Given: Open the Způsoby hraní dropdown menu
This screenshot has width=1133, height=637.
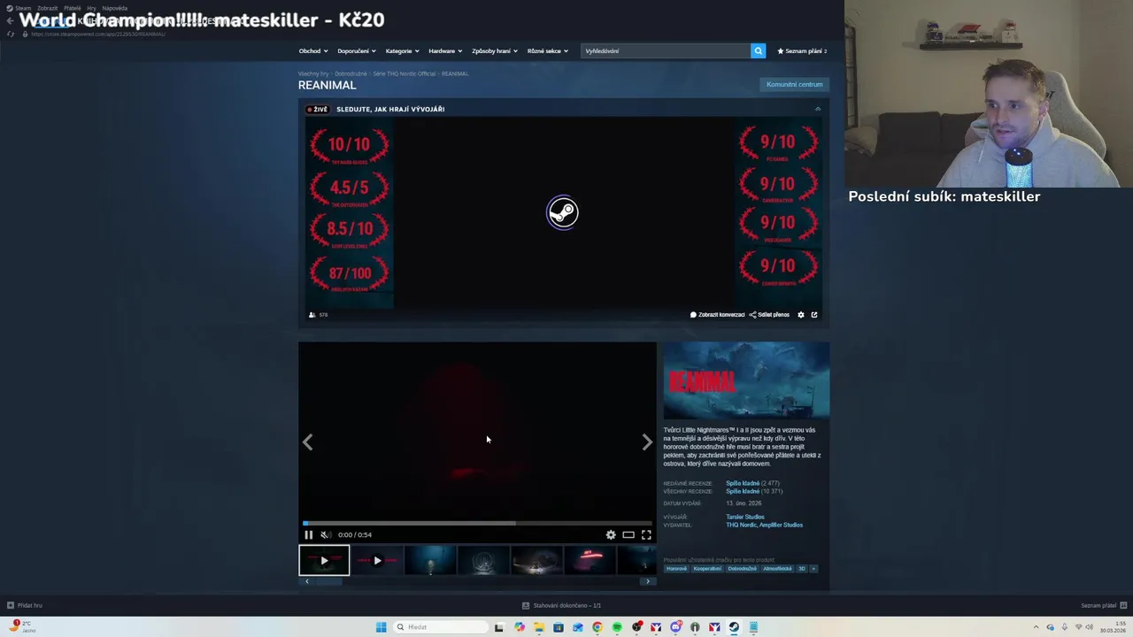Looking at the screenshot, I should 494,50.
